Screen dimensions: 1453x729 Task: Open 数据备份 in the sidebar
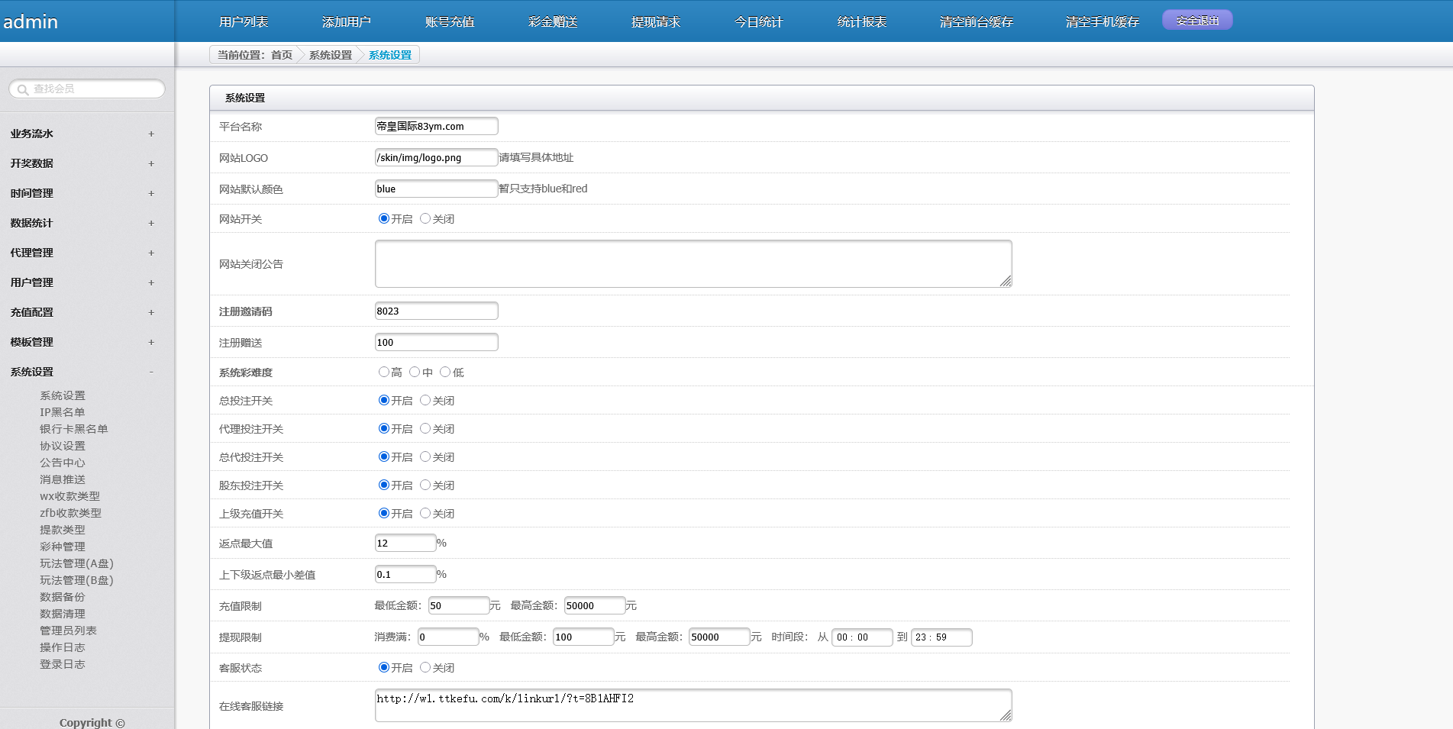[63, 597]
